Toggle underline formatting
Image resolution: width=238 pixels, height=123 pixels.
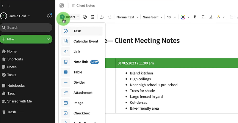(x=211, y=17)
